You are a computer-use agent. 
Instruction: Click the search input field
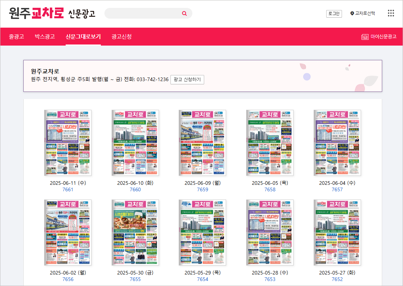[x=144, y=13]
